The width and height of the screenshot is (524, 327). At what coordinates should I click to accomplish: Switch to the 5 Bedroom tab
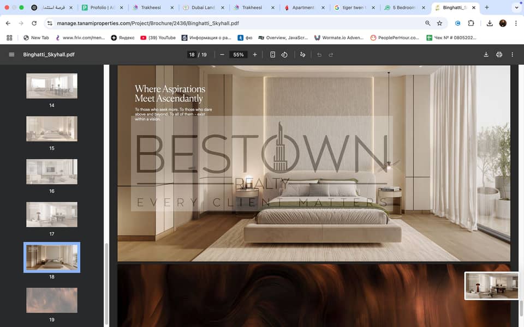coord(404,7)
